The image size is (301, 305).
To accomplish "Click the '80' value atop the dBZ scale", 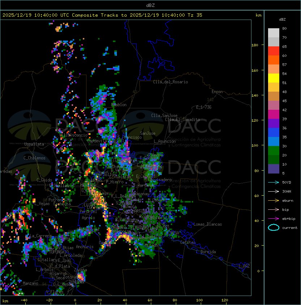I will point(284,28).
